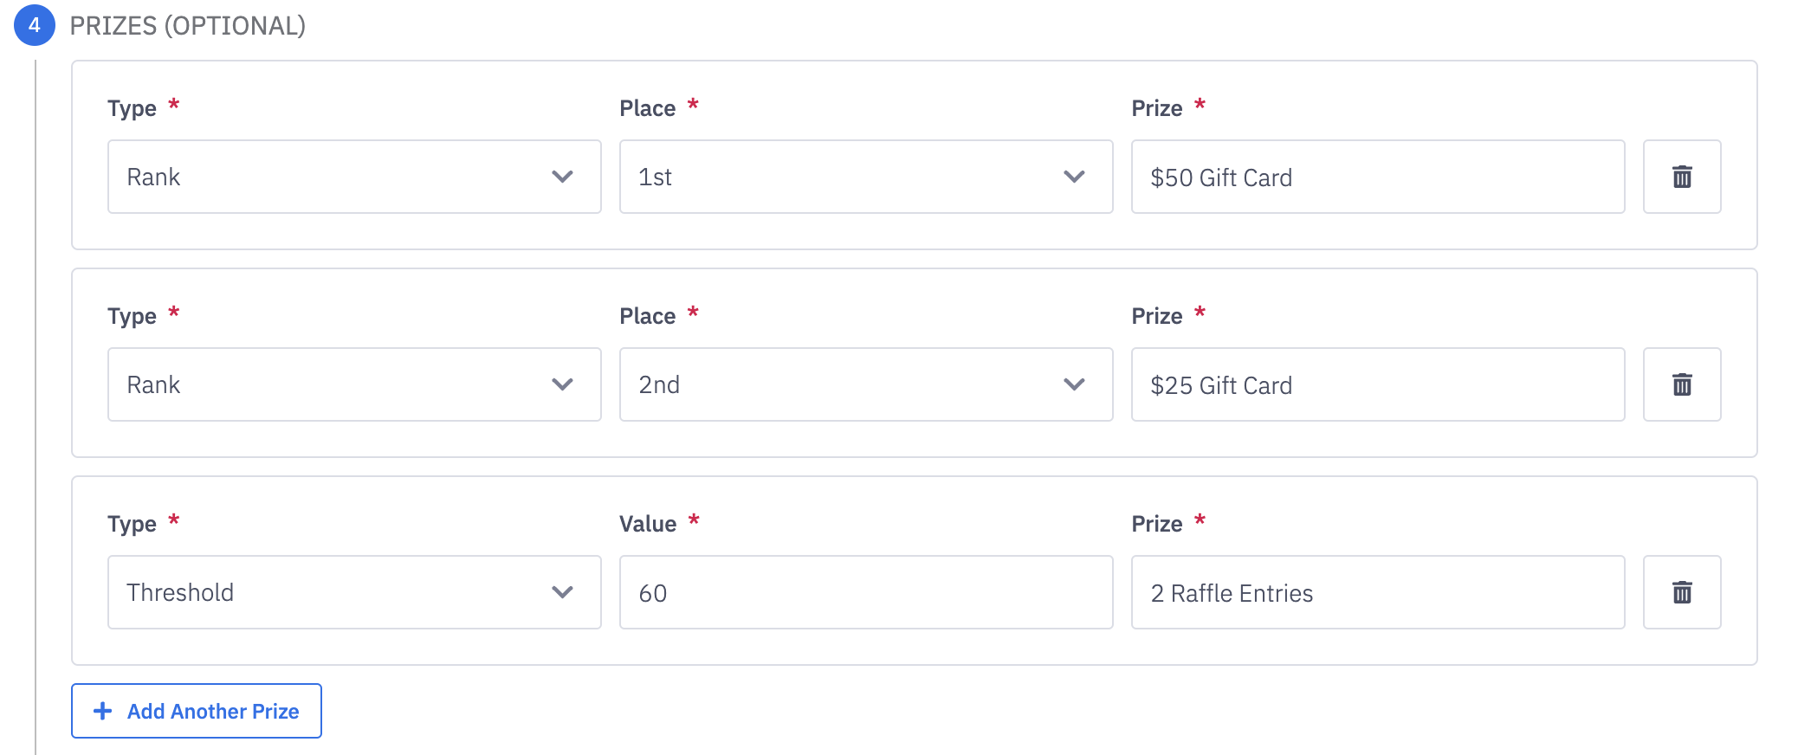
Task: Expand the Type dropdown for second prize
Action: [353, 384]
